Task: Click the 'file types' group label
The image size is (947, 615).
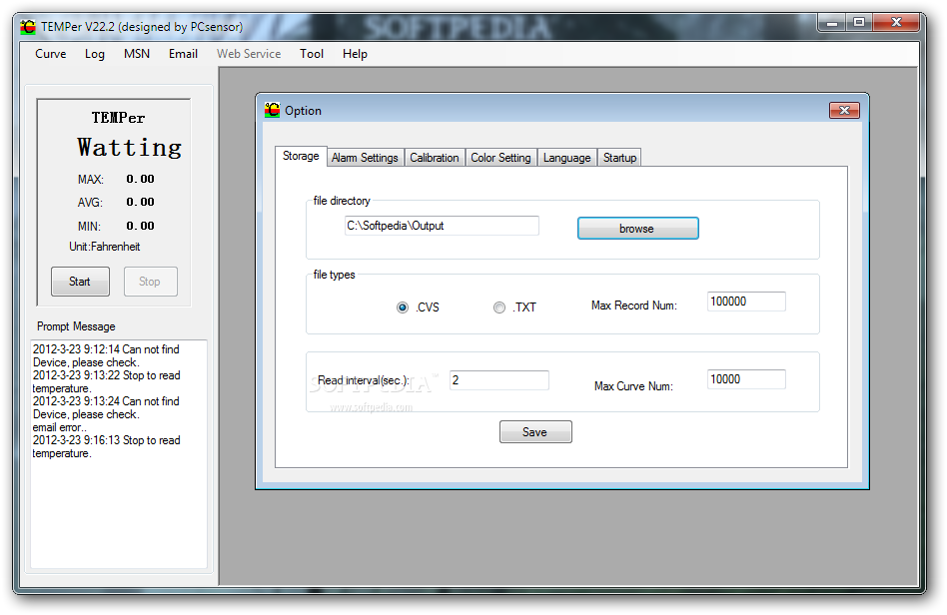Action: 334,275
